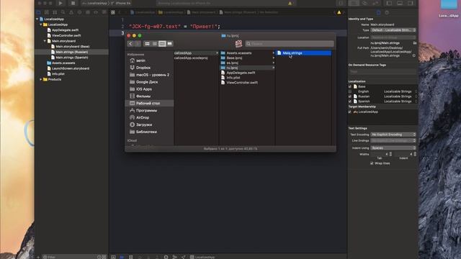Open Загрузки in Finder sidebar
Screen dimensions: 461x259
point(144,124)
